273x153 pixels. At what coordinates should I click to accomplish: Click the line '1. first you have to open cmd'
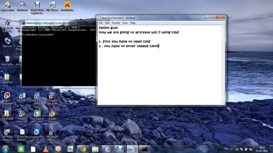click(x=125, y=42)
